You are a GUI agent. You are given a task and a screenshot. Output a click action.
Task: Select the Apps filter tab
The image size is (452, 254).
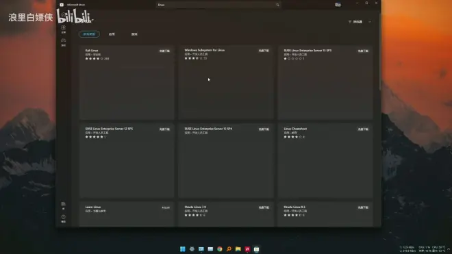pyautogui.click(x=112, y=34)
